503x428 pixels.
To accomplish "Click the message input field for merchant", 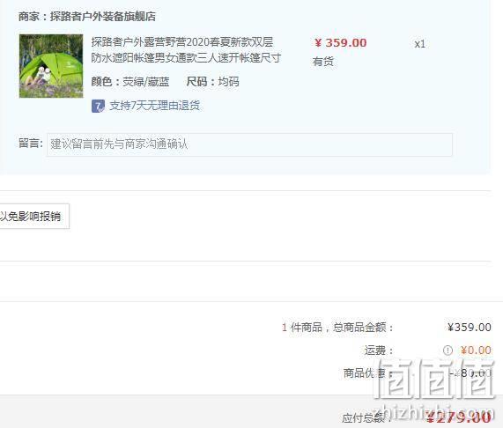I will pyautogui.click(x=249, y=144).
